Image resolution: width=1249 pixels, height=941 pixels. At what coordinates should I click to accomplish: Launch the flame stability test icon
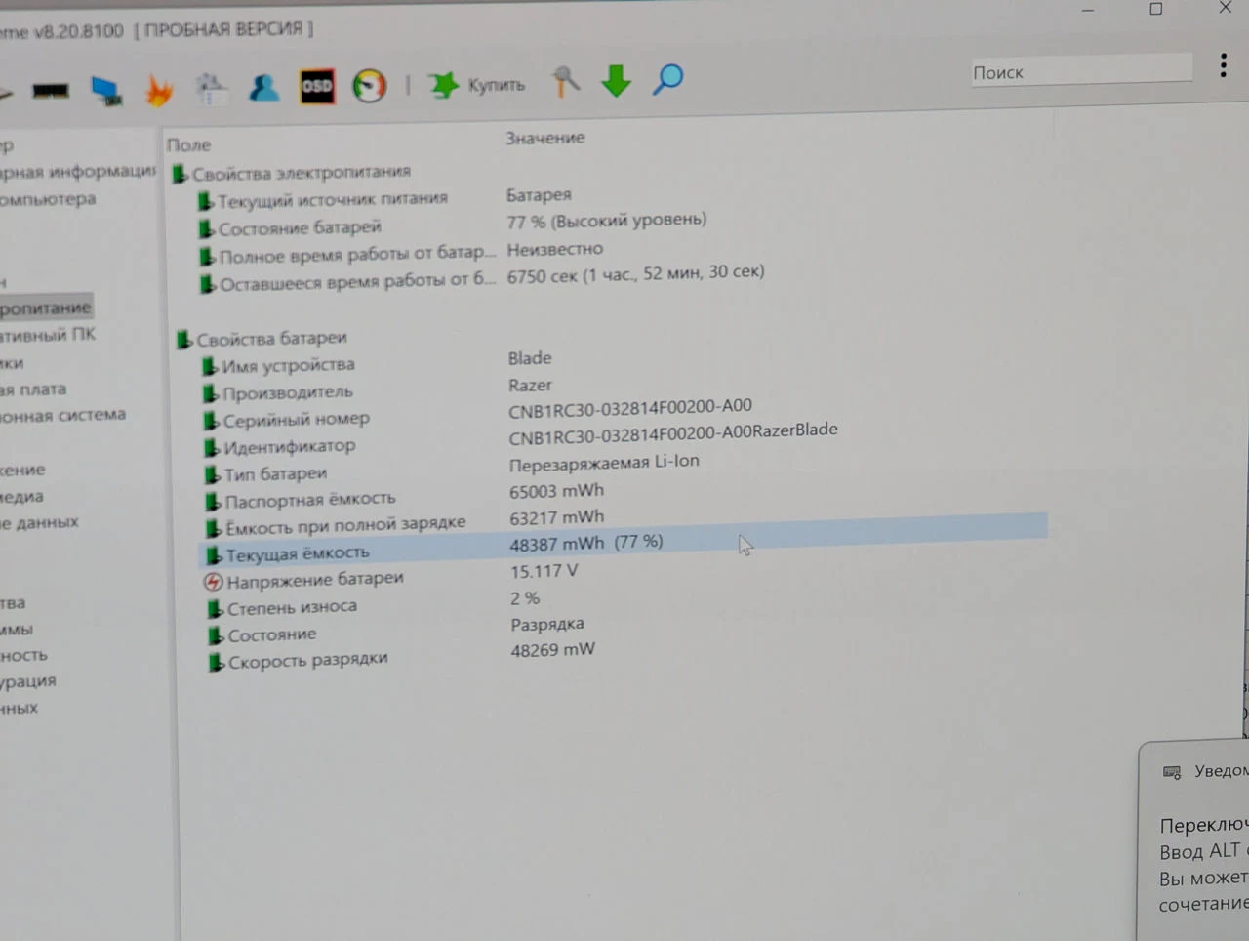158,91
